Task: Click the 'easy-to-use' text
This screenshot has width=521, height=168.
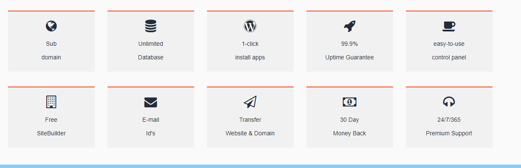Action: 449,44
